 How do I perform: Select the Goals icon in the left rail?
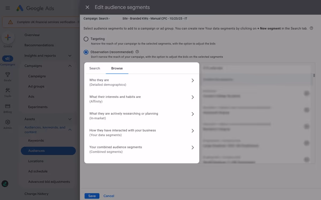8,75
